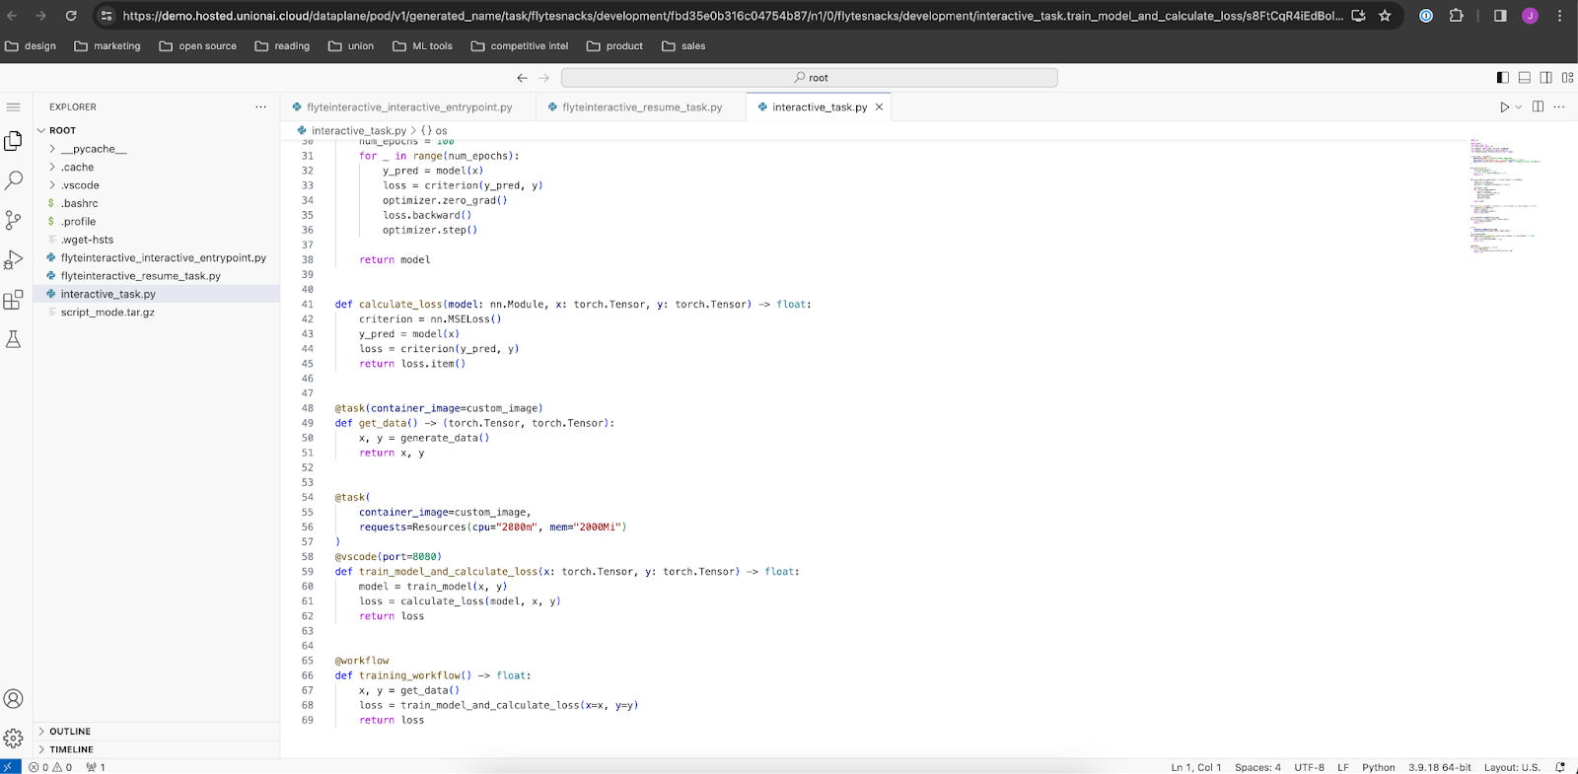
Task: Click the remote indicator in status bar
Action: click(10, 767)
